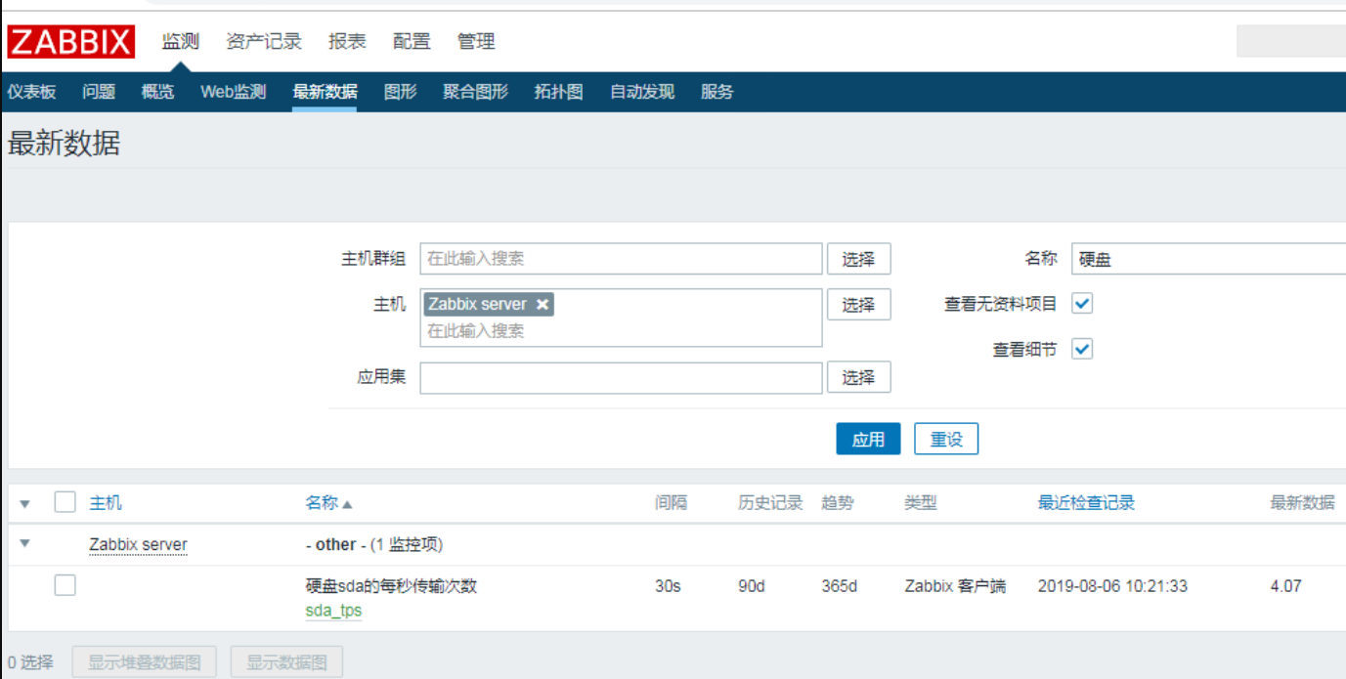
Task: Select the 最新数据 tab
Action: click(x=325, y=92)
